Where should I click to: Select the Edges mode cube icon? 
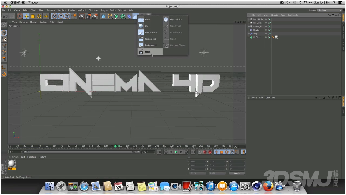4,52
